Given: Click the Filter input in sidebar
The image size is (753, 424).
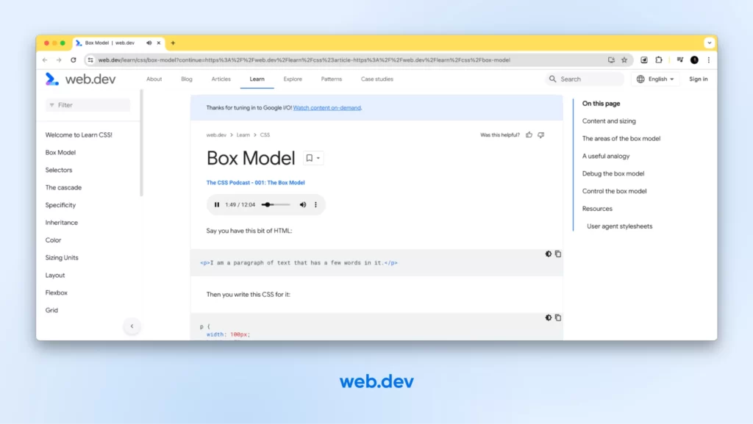Looking at the screenshot, I should [88, 105].
